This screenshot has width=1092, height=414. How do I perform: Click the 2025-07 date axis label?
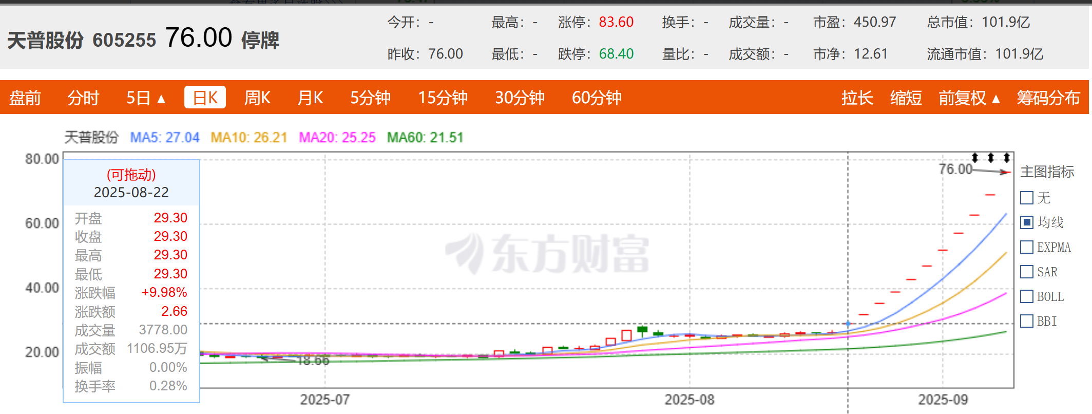(325, 400)
